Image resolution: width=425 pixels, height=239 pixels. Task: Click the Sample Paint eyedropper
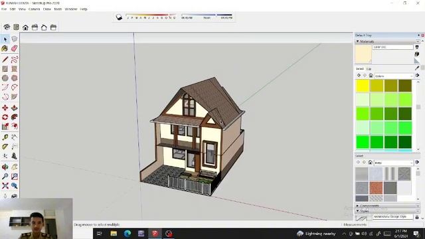417,68
